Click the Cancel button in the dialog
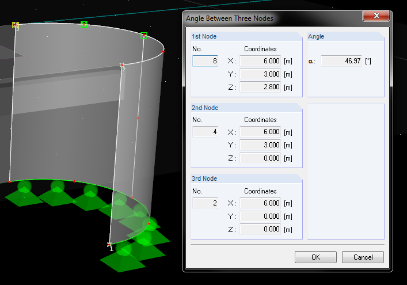 (363, 257)
